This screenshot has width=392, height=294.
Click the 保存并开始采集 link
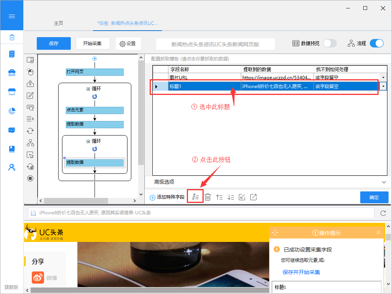tap(301, 272)
